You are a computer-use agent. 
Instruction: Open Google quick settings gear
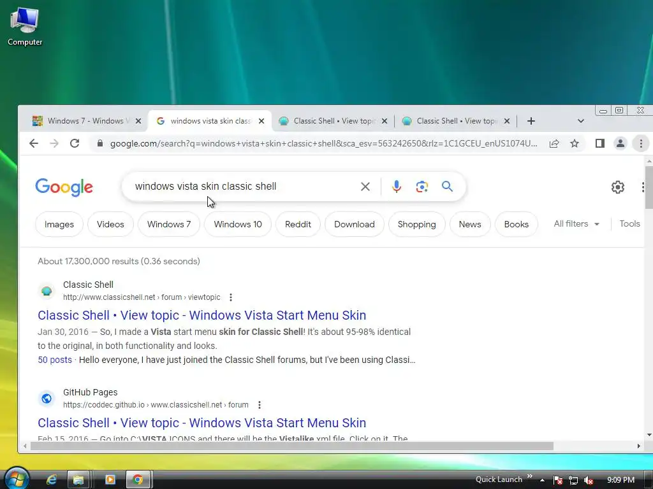(617, 187)
